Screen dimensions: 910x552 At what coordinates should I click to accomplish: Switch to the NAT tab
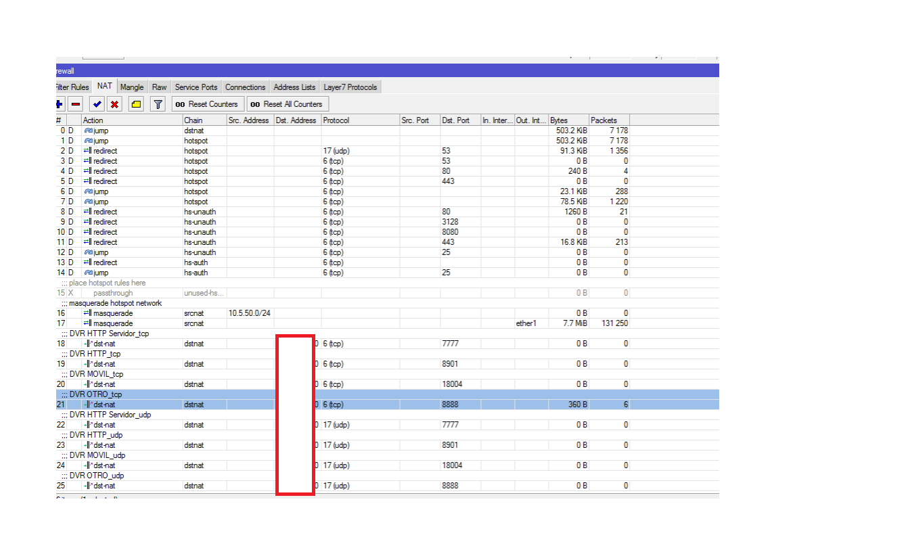(x=104, y=87)
